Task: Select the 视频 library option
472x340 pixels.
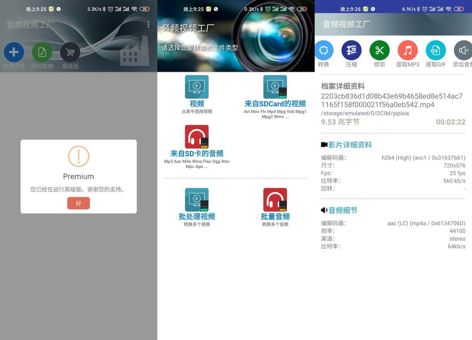Action: pos(197,87)
